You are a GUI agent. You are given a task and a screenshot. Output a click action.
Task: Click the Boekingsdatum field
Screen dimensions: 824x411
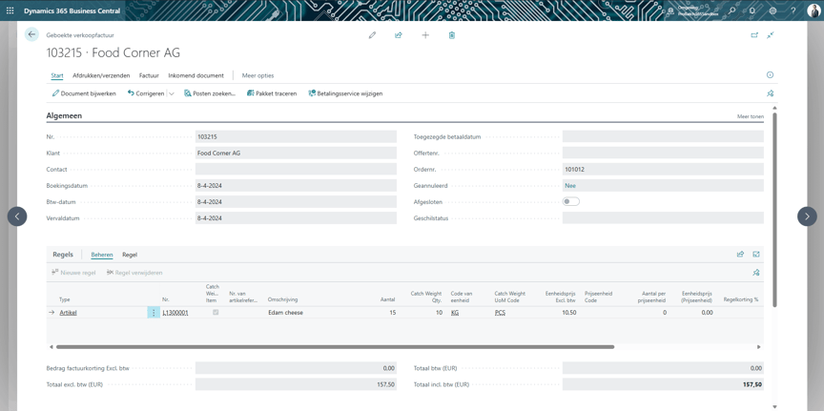coord(296,186)
